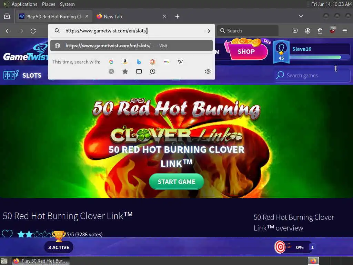Open the Slava16 profile avatar

coord(281,52)
